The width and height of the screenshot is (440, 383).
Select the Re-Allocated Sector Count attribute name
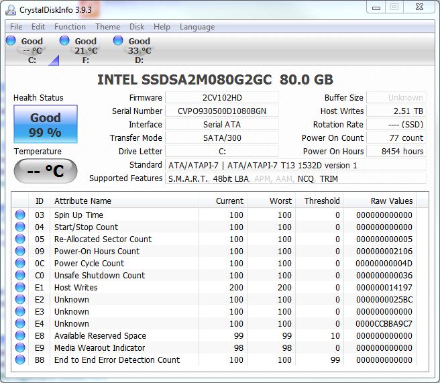click(103, 239)
